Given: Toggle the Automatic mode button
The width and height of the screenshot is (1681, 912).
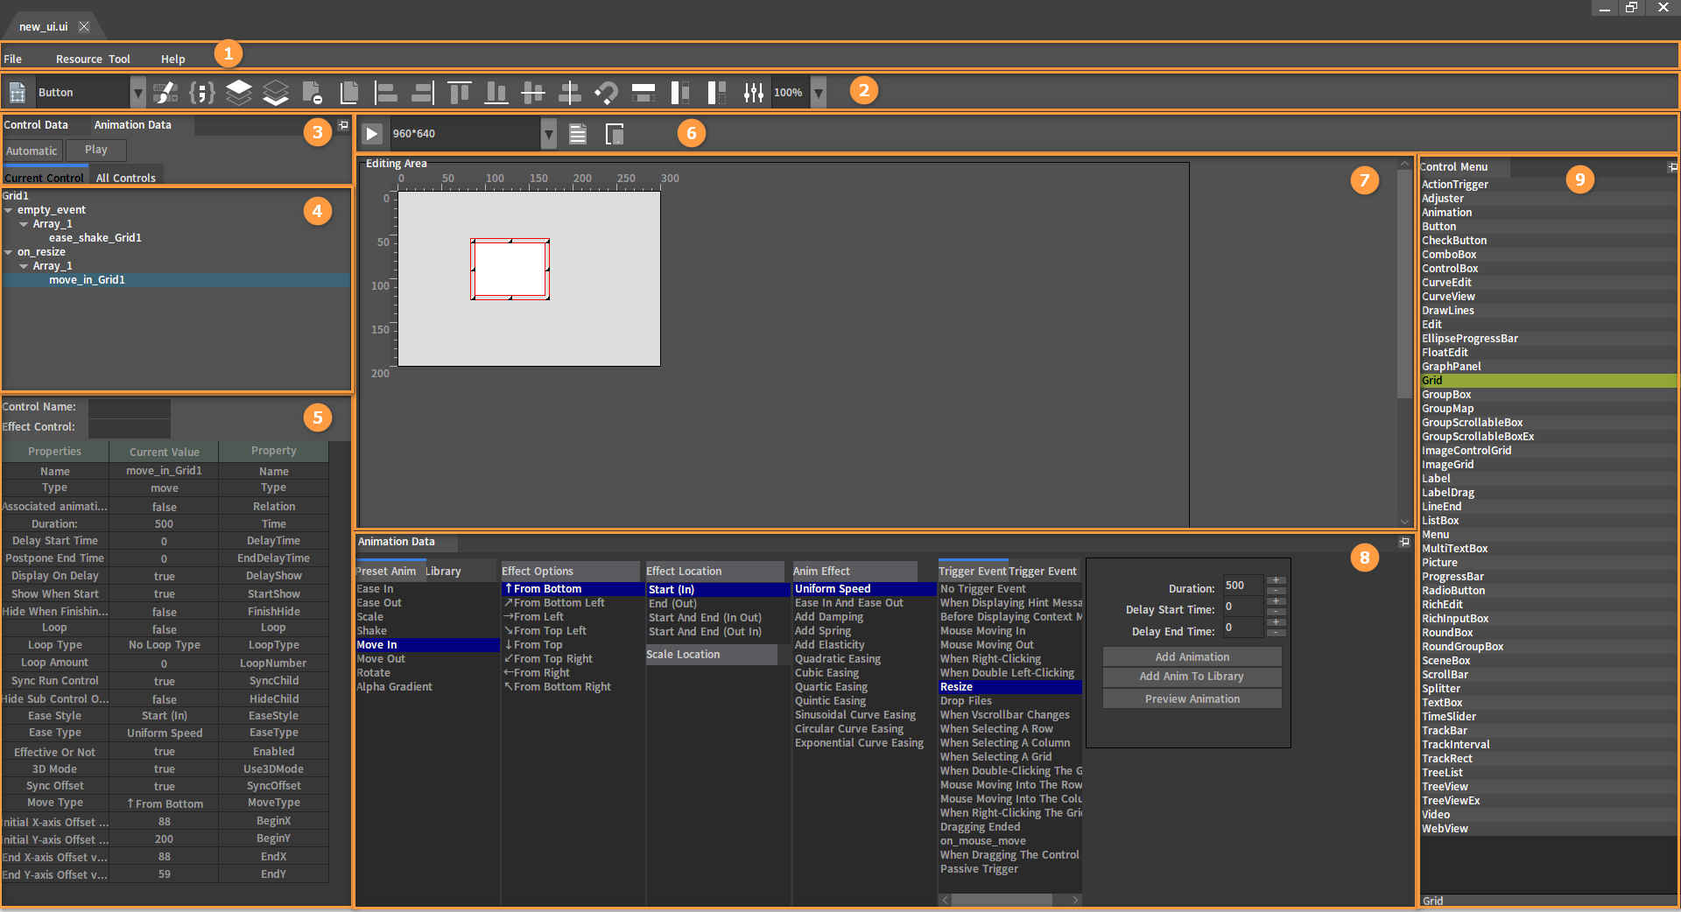Looking at the screenshot, I should [32, 151].
